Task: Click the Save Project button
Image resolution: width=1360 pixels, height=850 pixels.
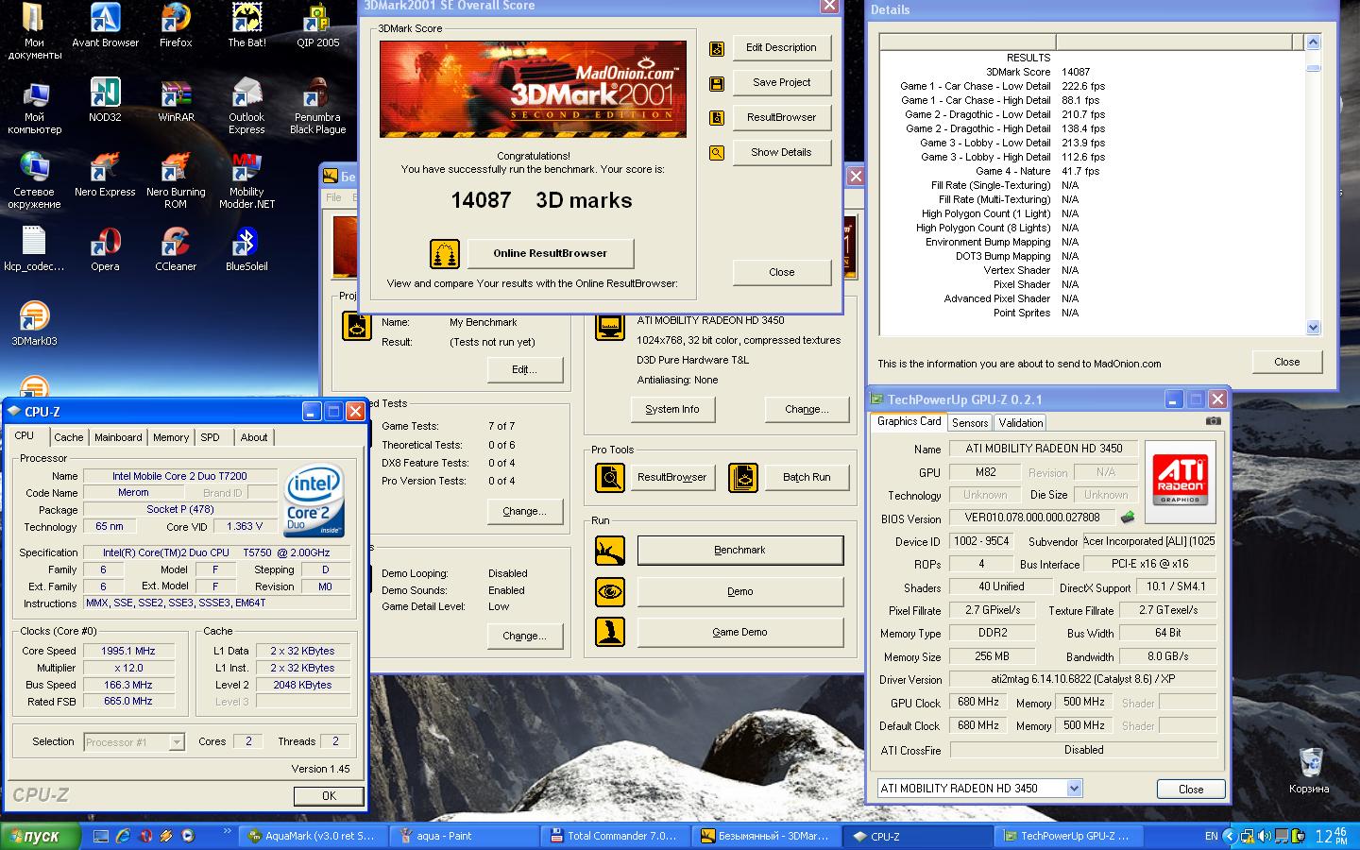Action: 781,83
